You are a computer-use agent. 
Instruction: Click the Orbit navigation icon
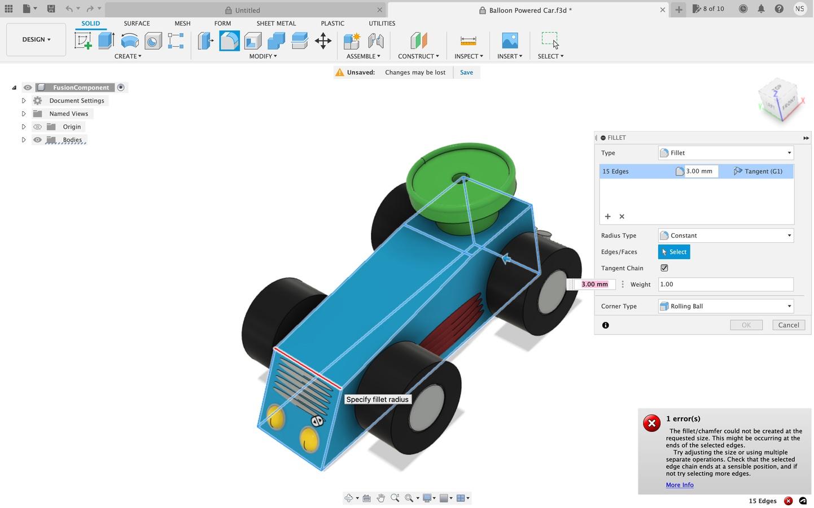point(349,498)
